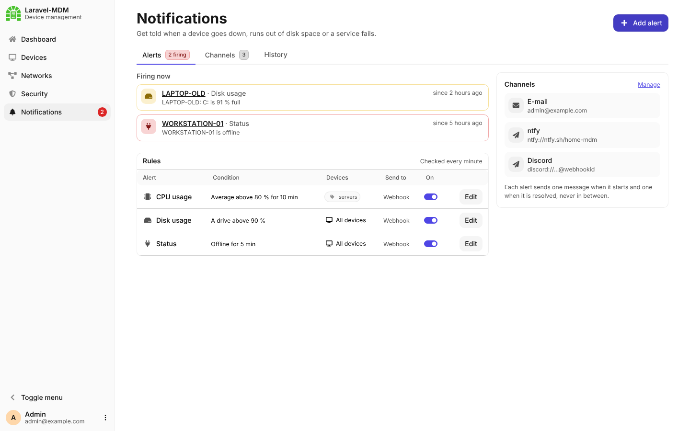
Task: Click the '2 firing' badge
Action: [x=177, y=55]
